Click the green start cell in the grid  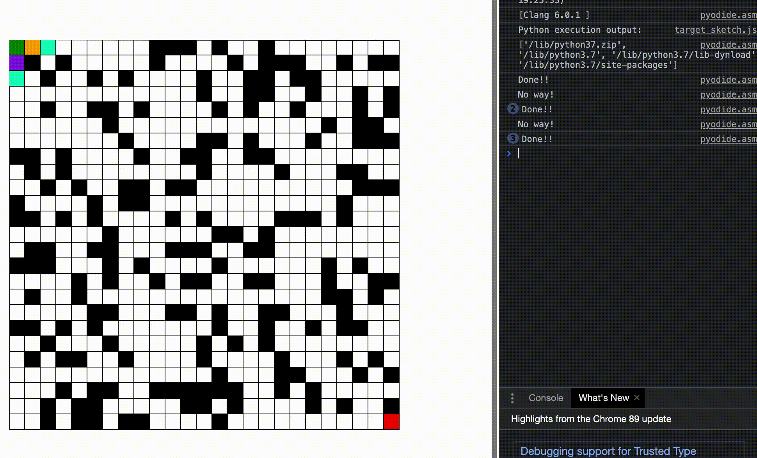click(x=17, y=47)
